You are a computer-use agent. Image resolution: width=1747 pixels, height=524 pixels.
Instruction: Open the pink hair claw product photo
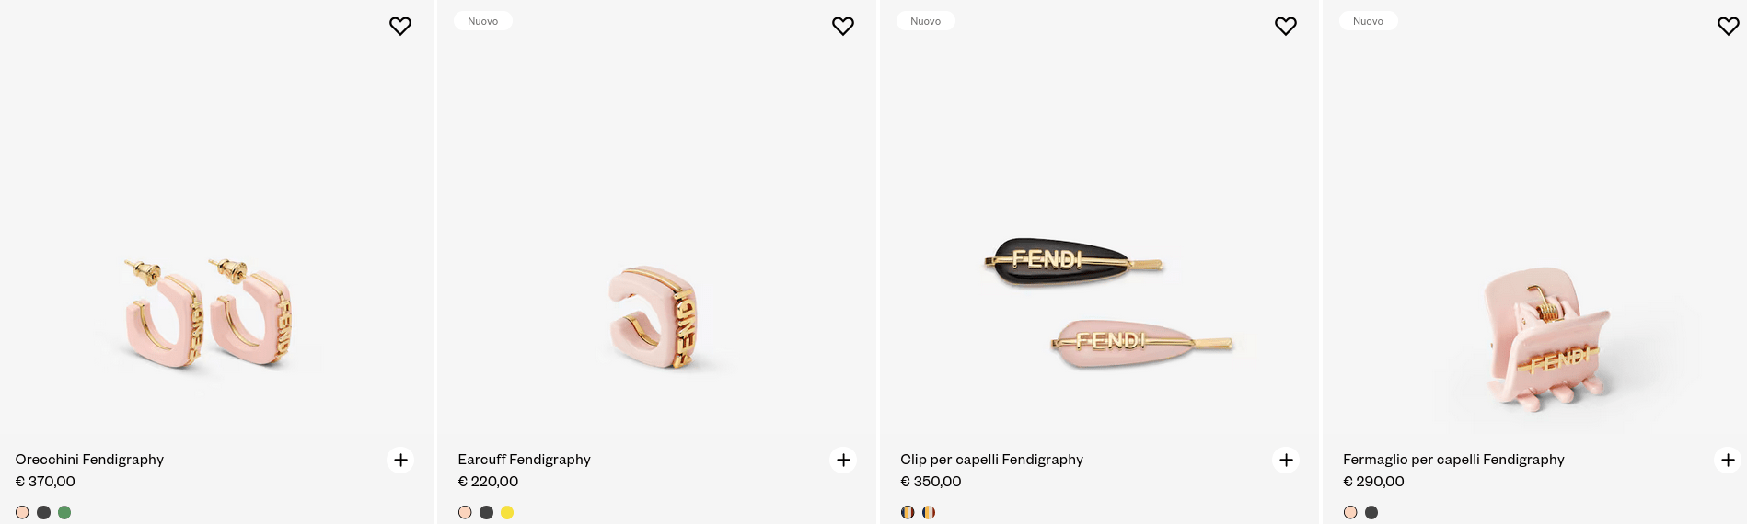point(1546,340)
